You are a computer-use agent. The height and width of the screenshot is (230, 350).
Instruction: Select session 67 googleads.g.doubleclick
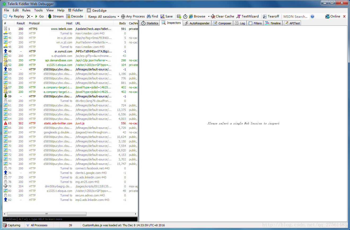[x=70, y=132]
